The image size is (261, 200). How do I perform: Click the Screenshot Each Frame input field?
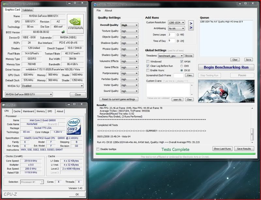tap(178, 75)
